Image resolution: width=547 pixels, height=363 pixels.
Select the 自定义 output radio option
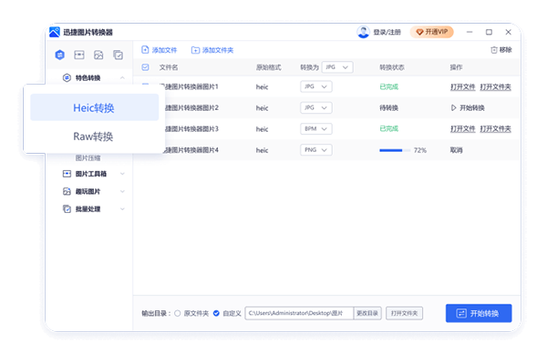coord(216,313)
